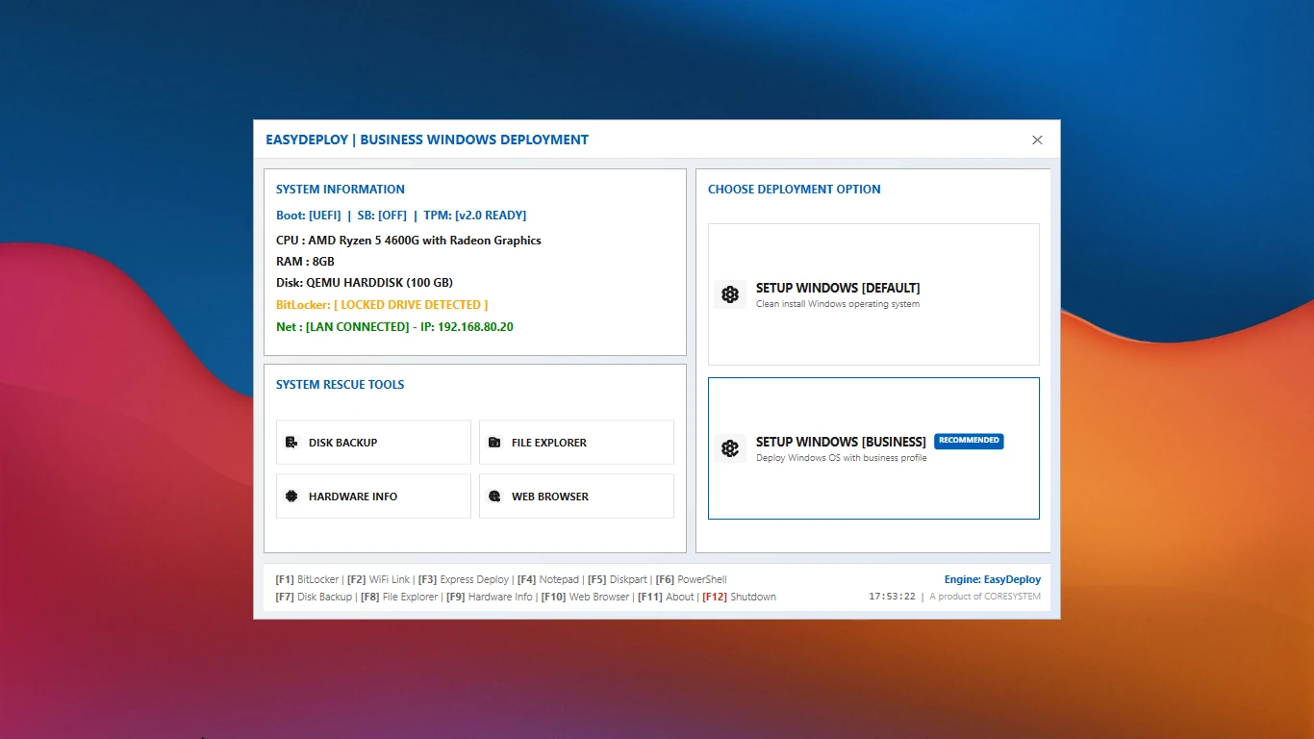
Task: Click the Boot: [UEFI] status text
Action: (308, 216)
